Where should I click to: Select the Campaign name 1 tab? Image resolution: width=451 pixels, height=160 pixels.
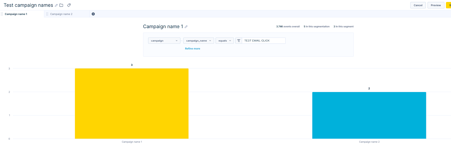16,14
